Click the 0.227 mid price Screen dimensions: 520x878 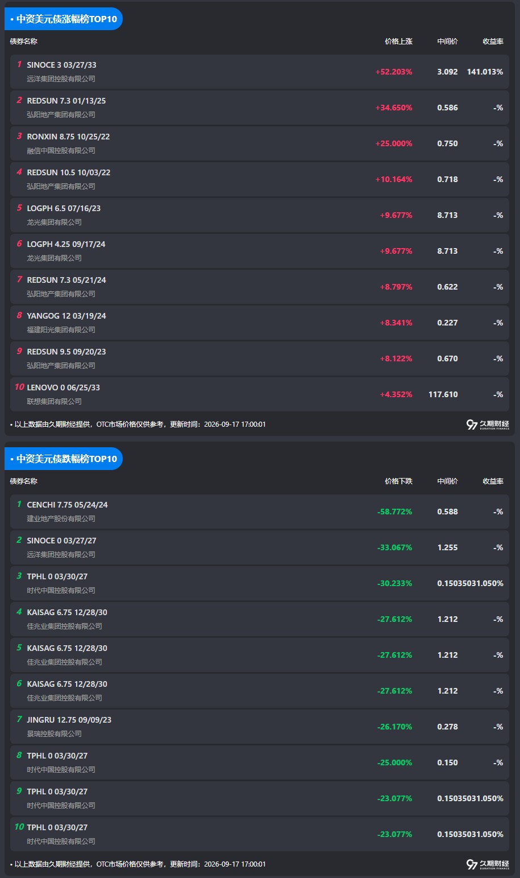tap(447, 323)
